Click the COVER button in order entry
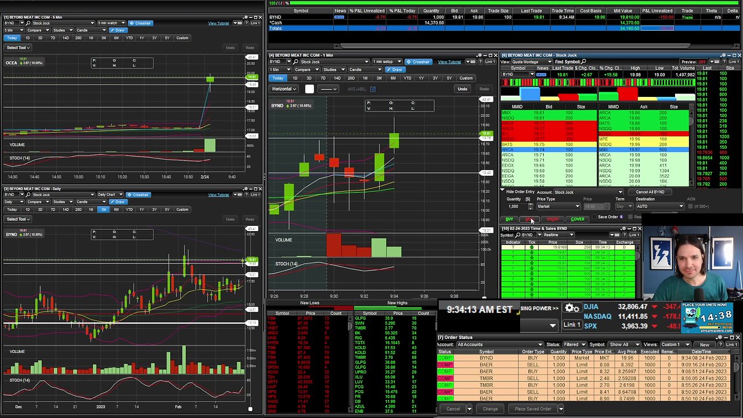Viewport: 743px width, 418px height. [x=578, y=219]
